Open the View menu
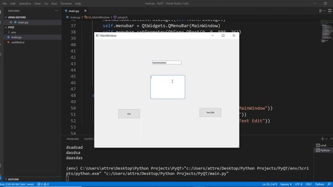 coord(37,4)
